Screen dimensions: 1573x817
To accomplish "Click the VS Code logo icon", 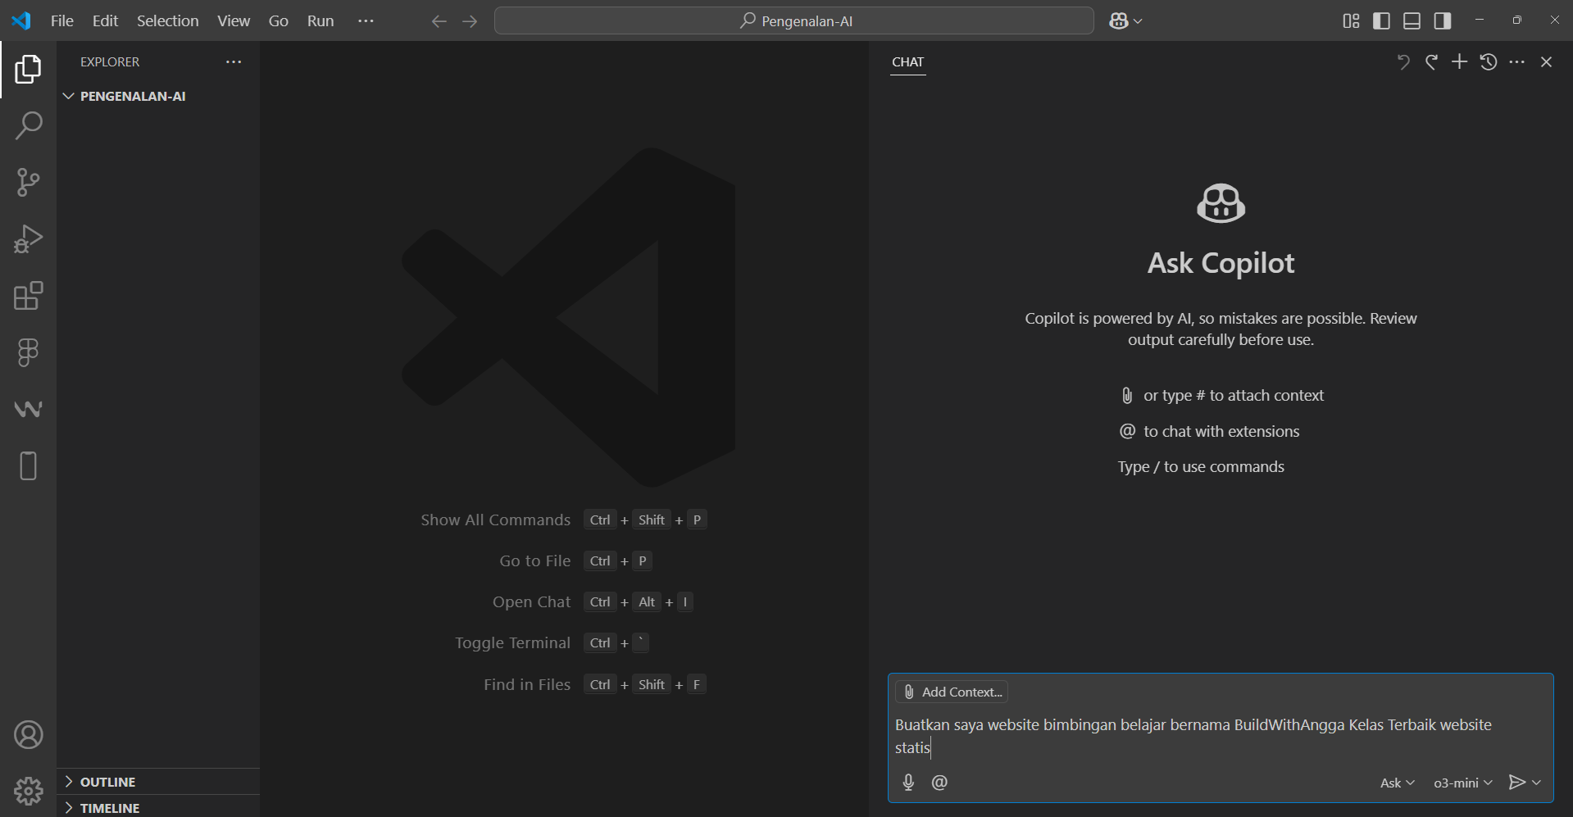I will [x=21, y=20].
